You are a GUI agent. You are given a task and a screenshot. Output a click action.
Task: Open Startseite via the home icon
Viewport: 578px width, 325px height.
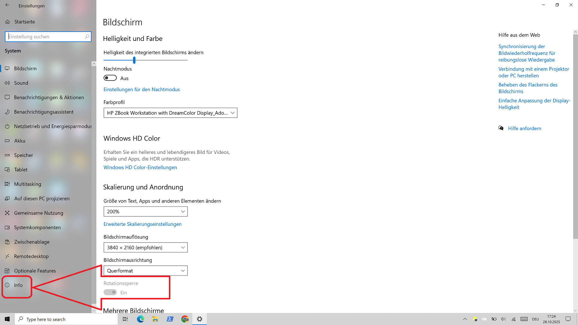pyautogui.click(x=8, y=22)
